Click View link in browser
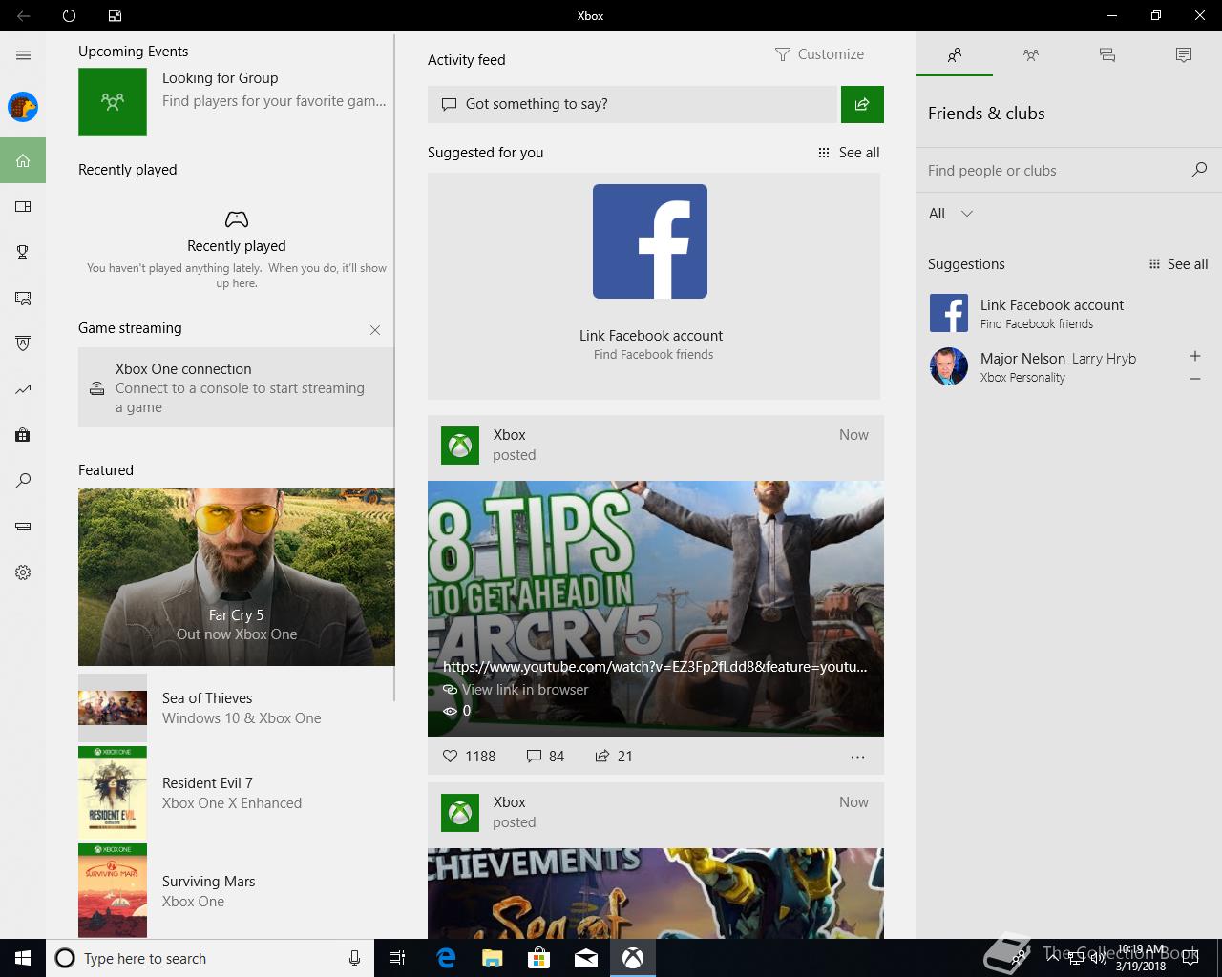1222x977 pixels. pyautogui.click(x=516, y=690)
